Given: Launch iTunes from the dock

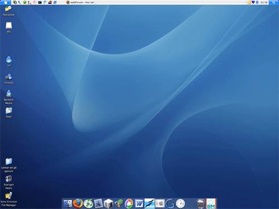Looking at the screenshot, I should 88,203.
